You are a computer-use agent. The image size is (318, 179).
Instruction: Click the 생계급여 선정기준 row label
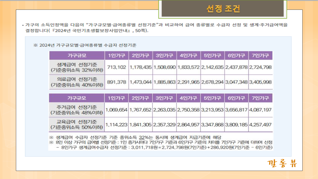77,67
